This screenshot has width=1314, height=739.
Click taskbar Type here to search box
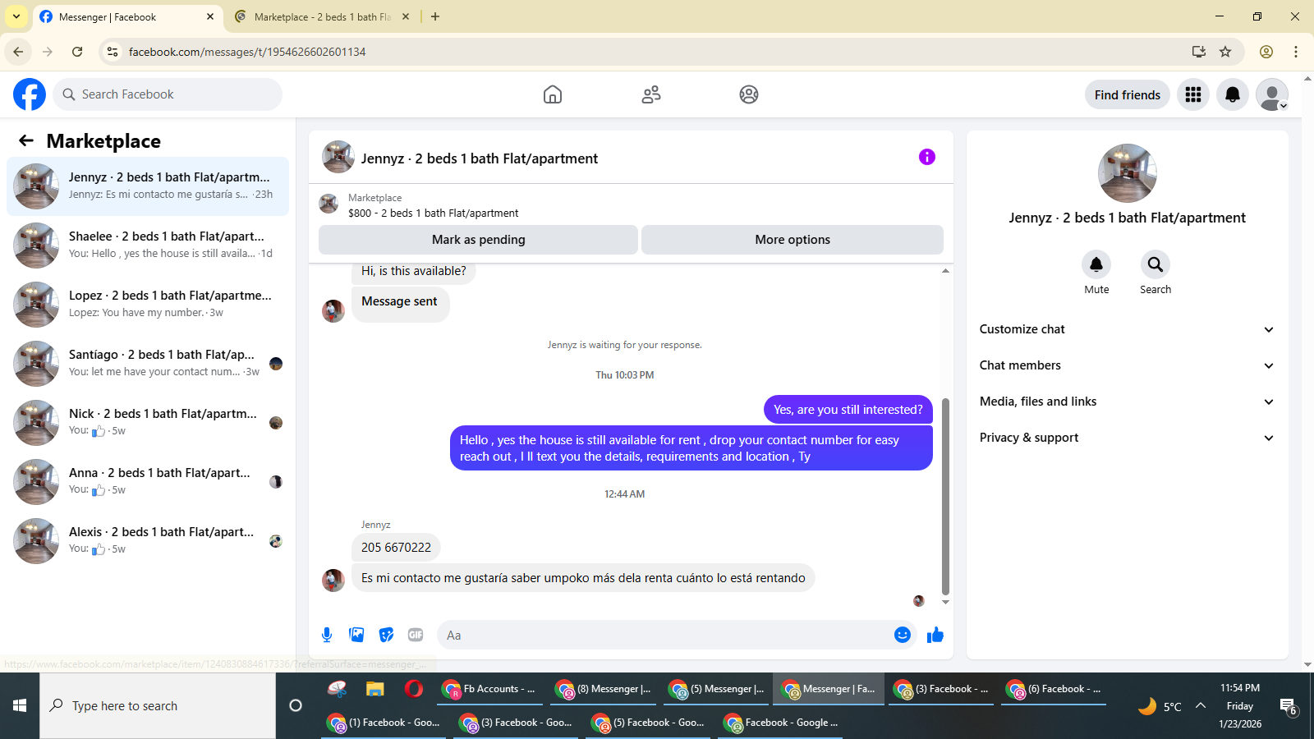coord(158,705)
